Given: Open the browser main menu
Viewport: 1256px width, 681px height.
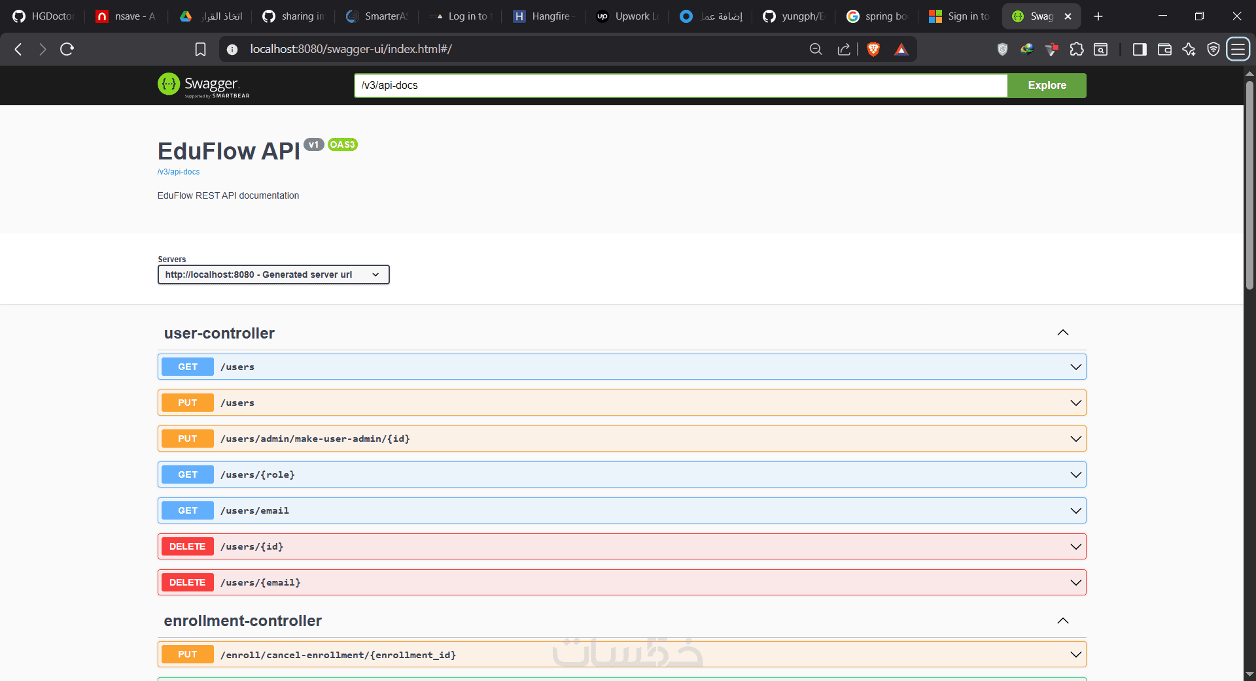Looking at the screenshot, I should 1238,49.
